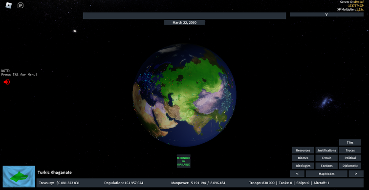Enable the Terrain map mode
This screenshot has width=369, height=190.
(326, 158)
